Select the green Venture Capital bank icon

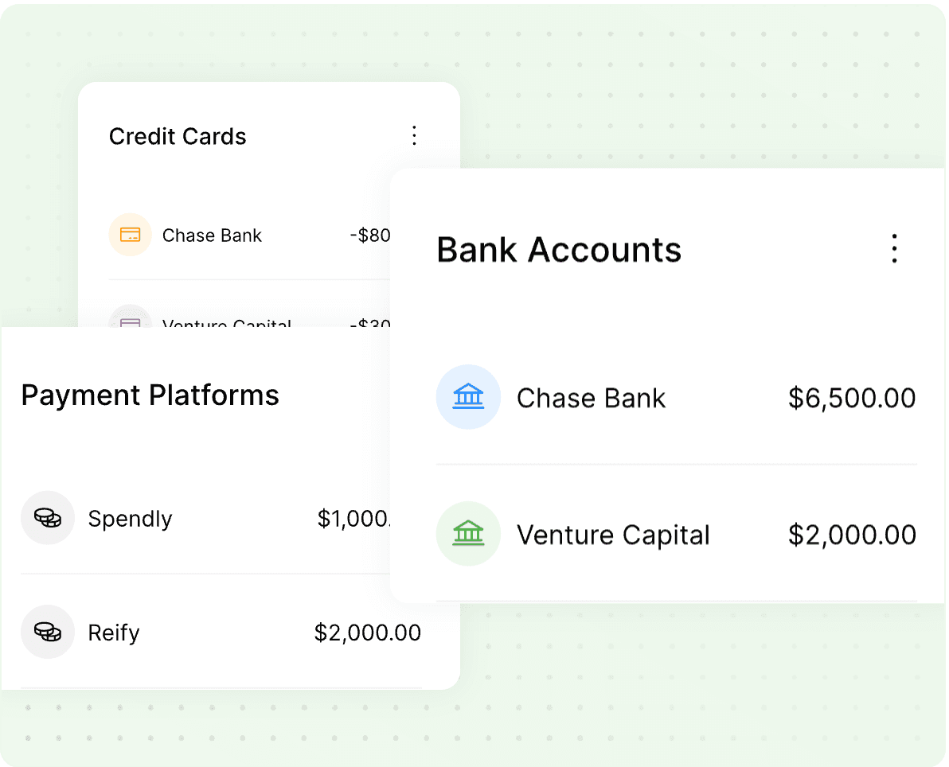(x=468, y=534)
